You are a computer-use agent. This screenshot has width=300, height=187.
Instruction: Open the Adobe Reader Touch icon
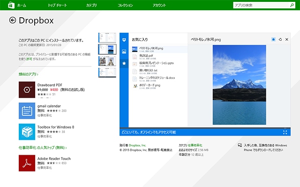pyautogui.click(x=27, y=163)
